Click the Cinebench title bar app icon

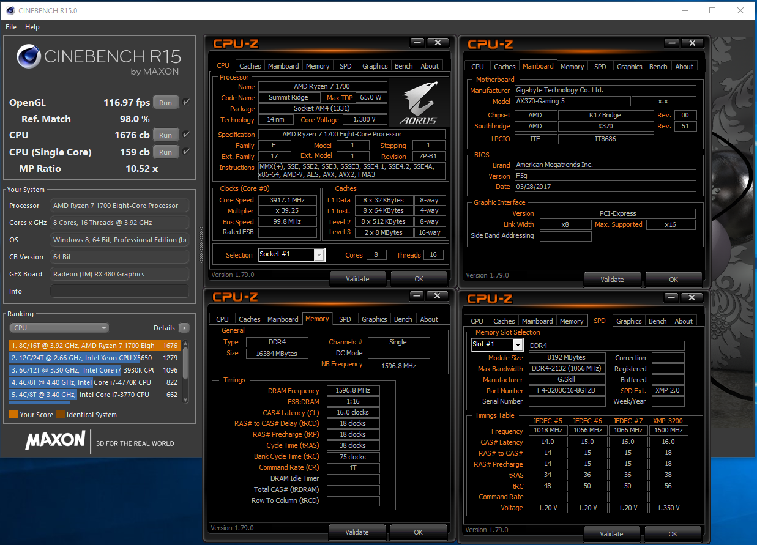coord(9,10)
